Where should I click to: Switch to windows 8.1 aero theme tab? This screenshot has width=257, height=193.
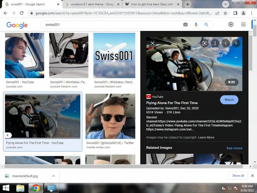click(x=92, y=4)
